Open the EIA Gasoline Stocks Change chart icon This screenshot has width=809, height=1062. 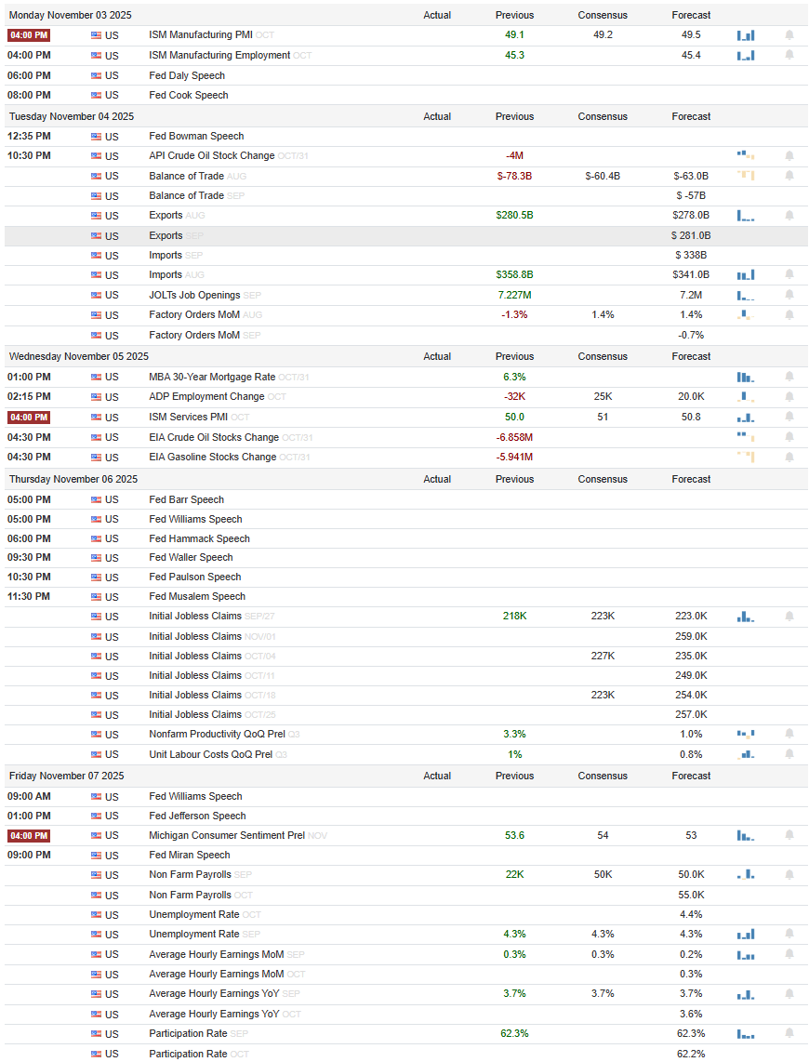[746, 458]
